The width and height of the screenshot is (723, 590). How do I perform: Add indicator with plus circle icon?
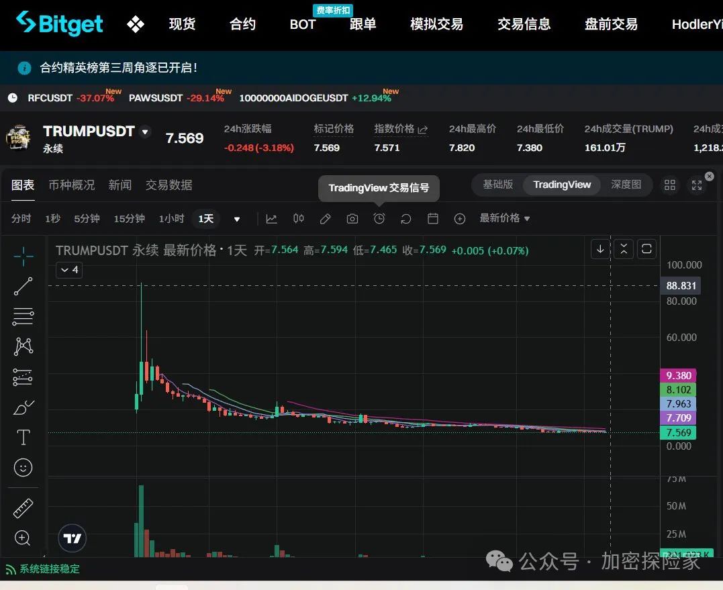coord(460,219)
